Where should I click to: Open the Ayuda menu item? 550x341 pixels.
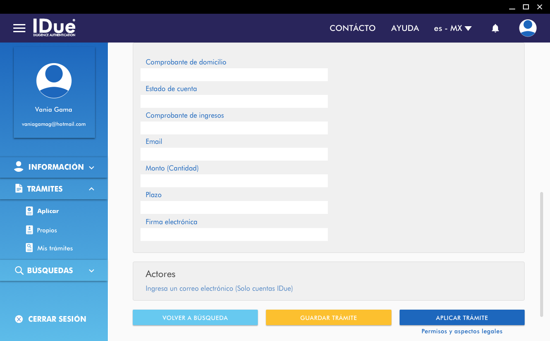[x=405, y=28]
